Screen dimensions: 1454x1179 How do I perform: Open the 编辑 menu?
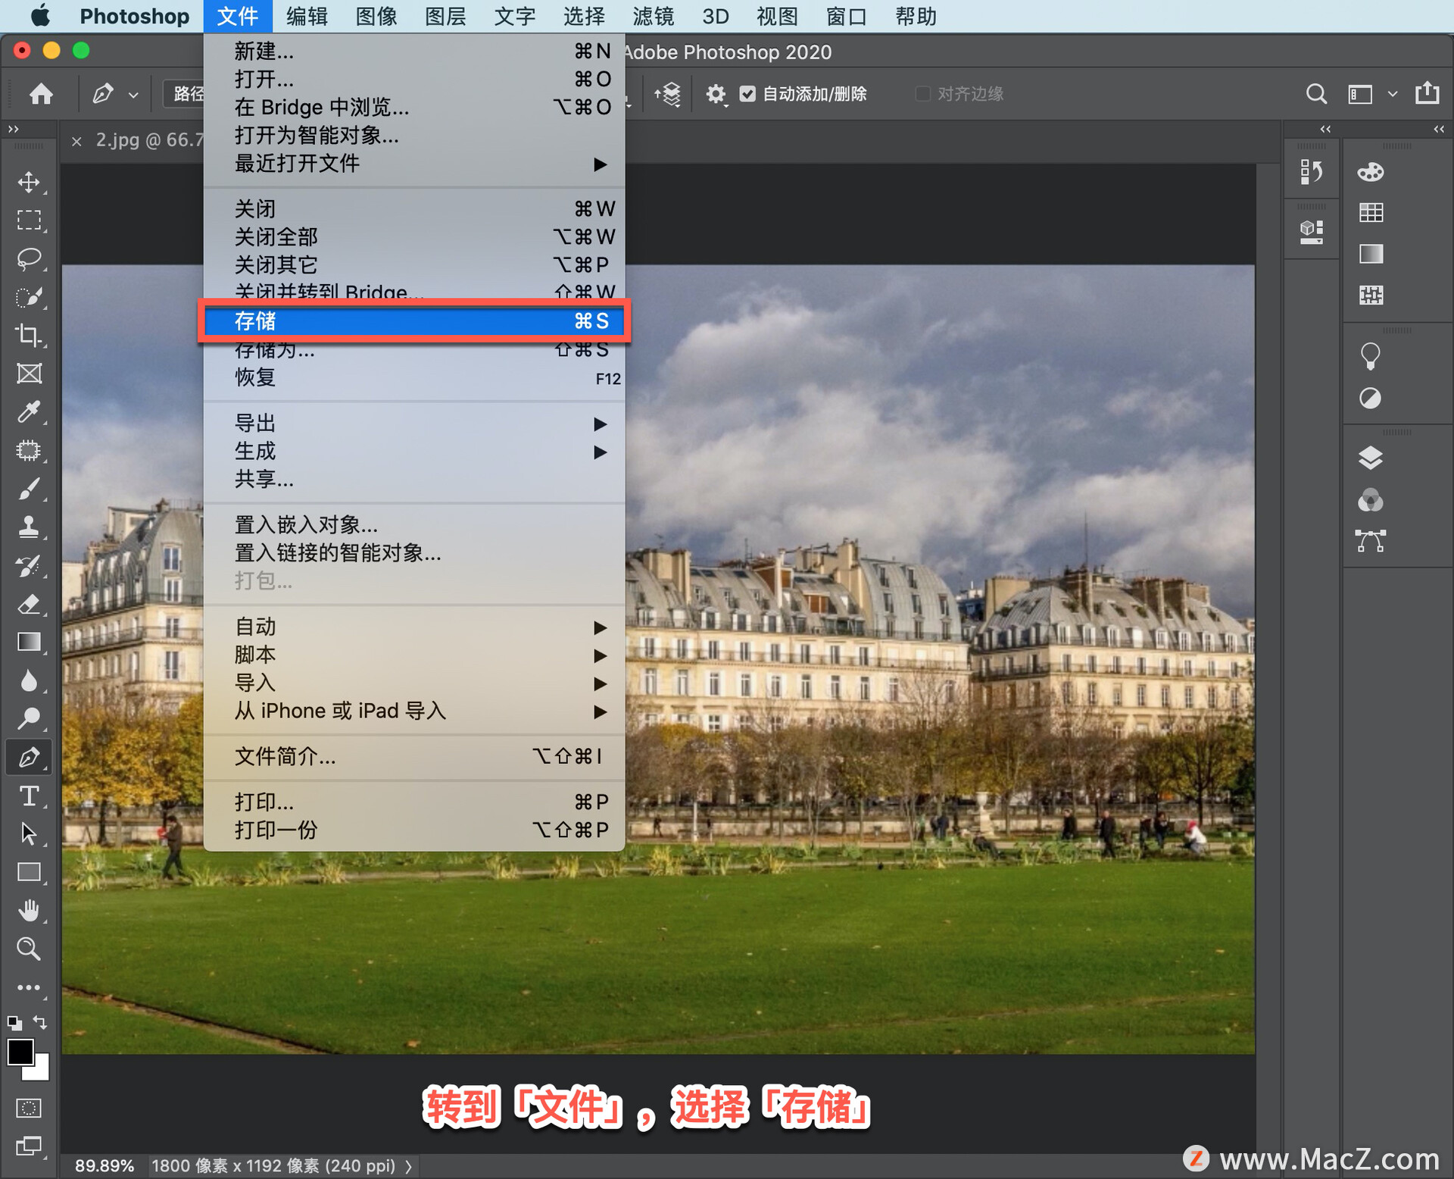coord(307,16)
